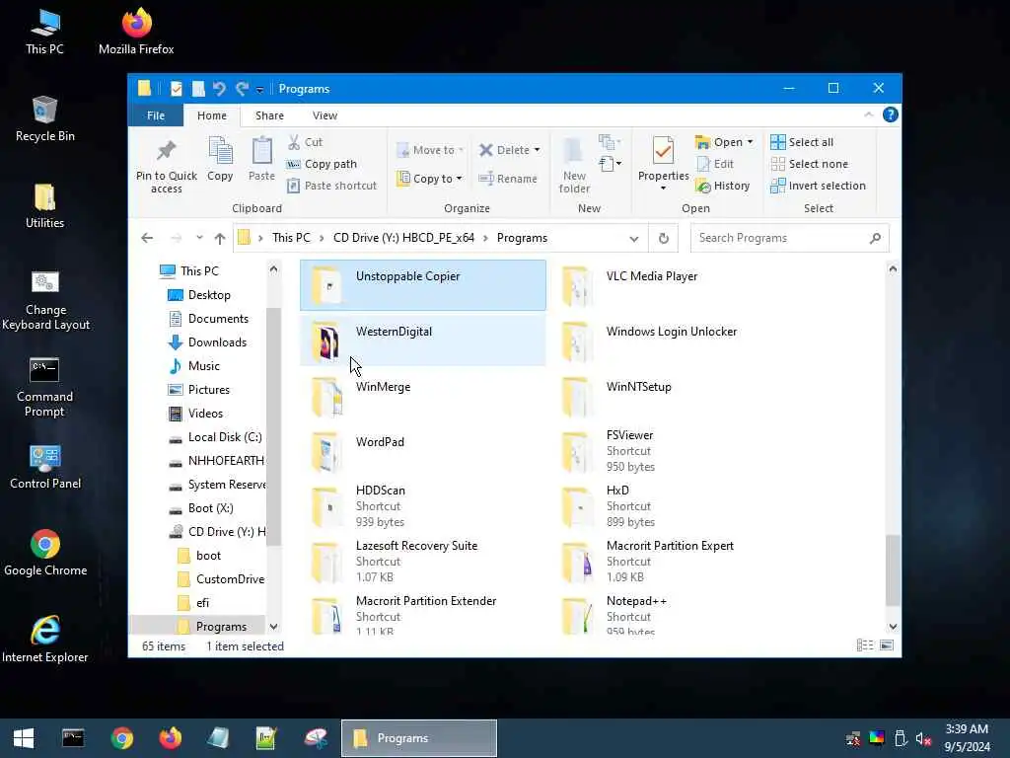Click Select none in ribbon
Screen dimensions: 1010x758
coord(810,164)
